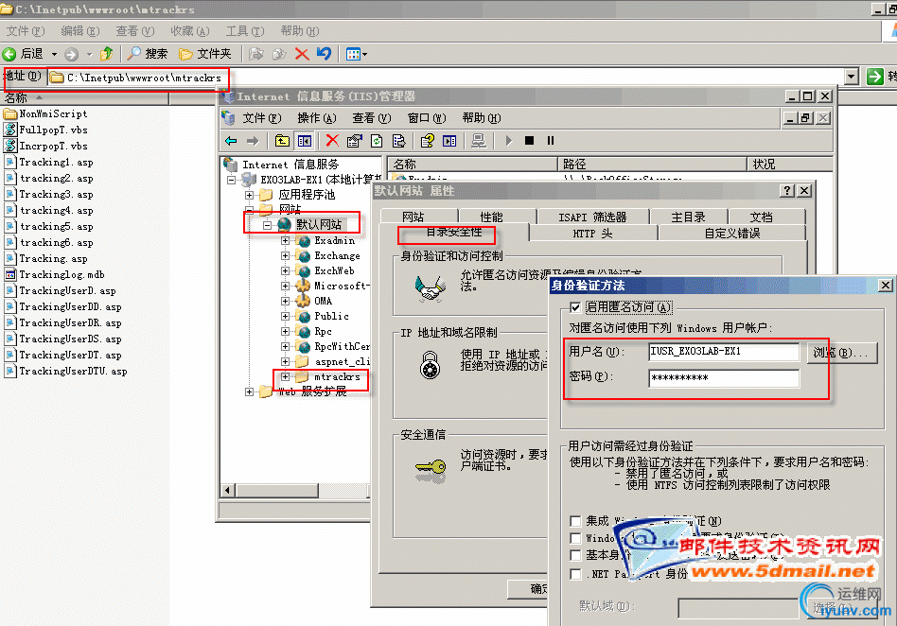Toggle the IIS show/hide console tree icon
Screen dimensions: 897x626
coord(305,141)
